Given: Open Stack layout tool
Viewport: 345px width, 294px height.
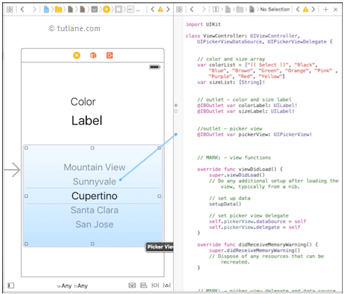Looking at the screenshot, I should [x=132, y=285].
